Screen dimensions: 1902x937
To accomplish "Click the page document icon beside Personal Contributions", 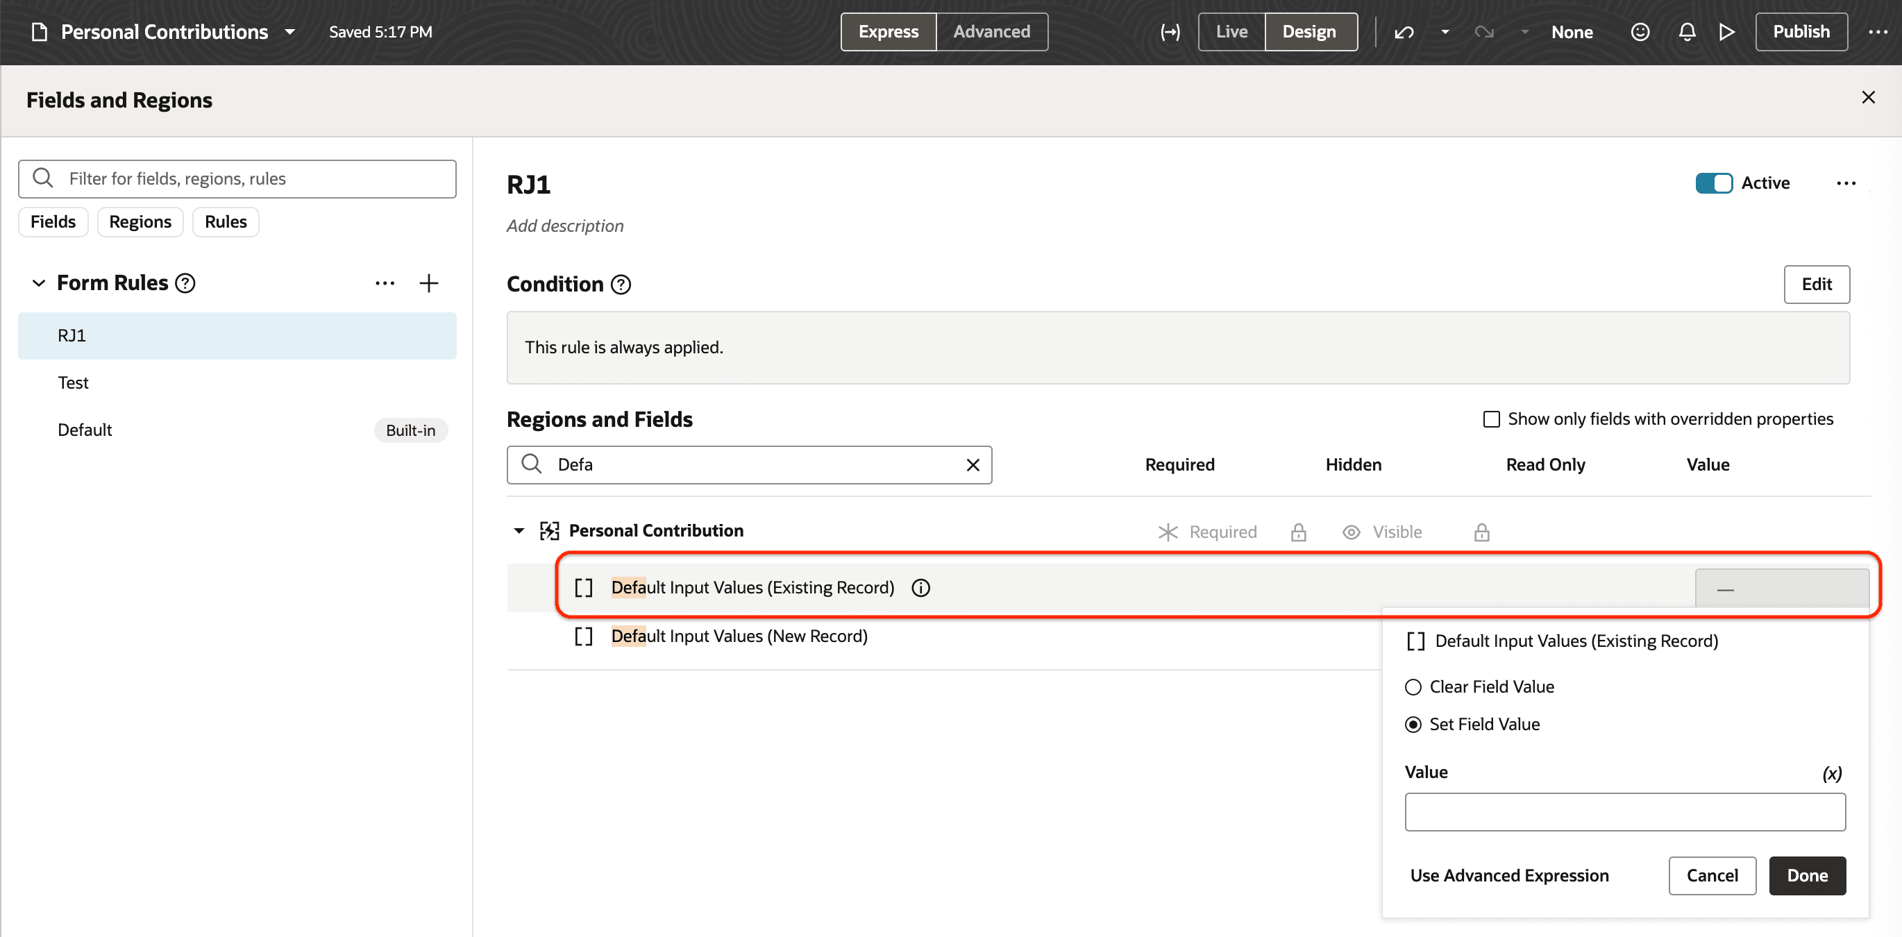I will pyautogui.click(x=40, y=32).
